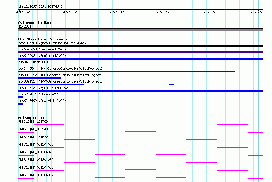The image size is (272, 182).
Task: Click variant label nsv6590693 (Sedlazeck2020)
Action: 42,49
